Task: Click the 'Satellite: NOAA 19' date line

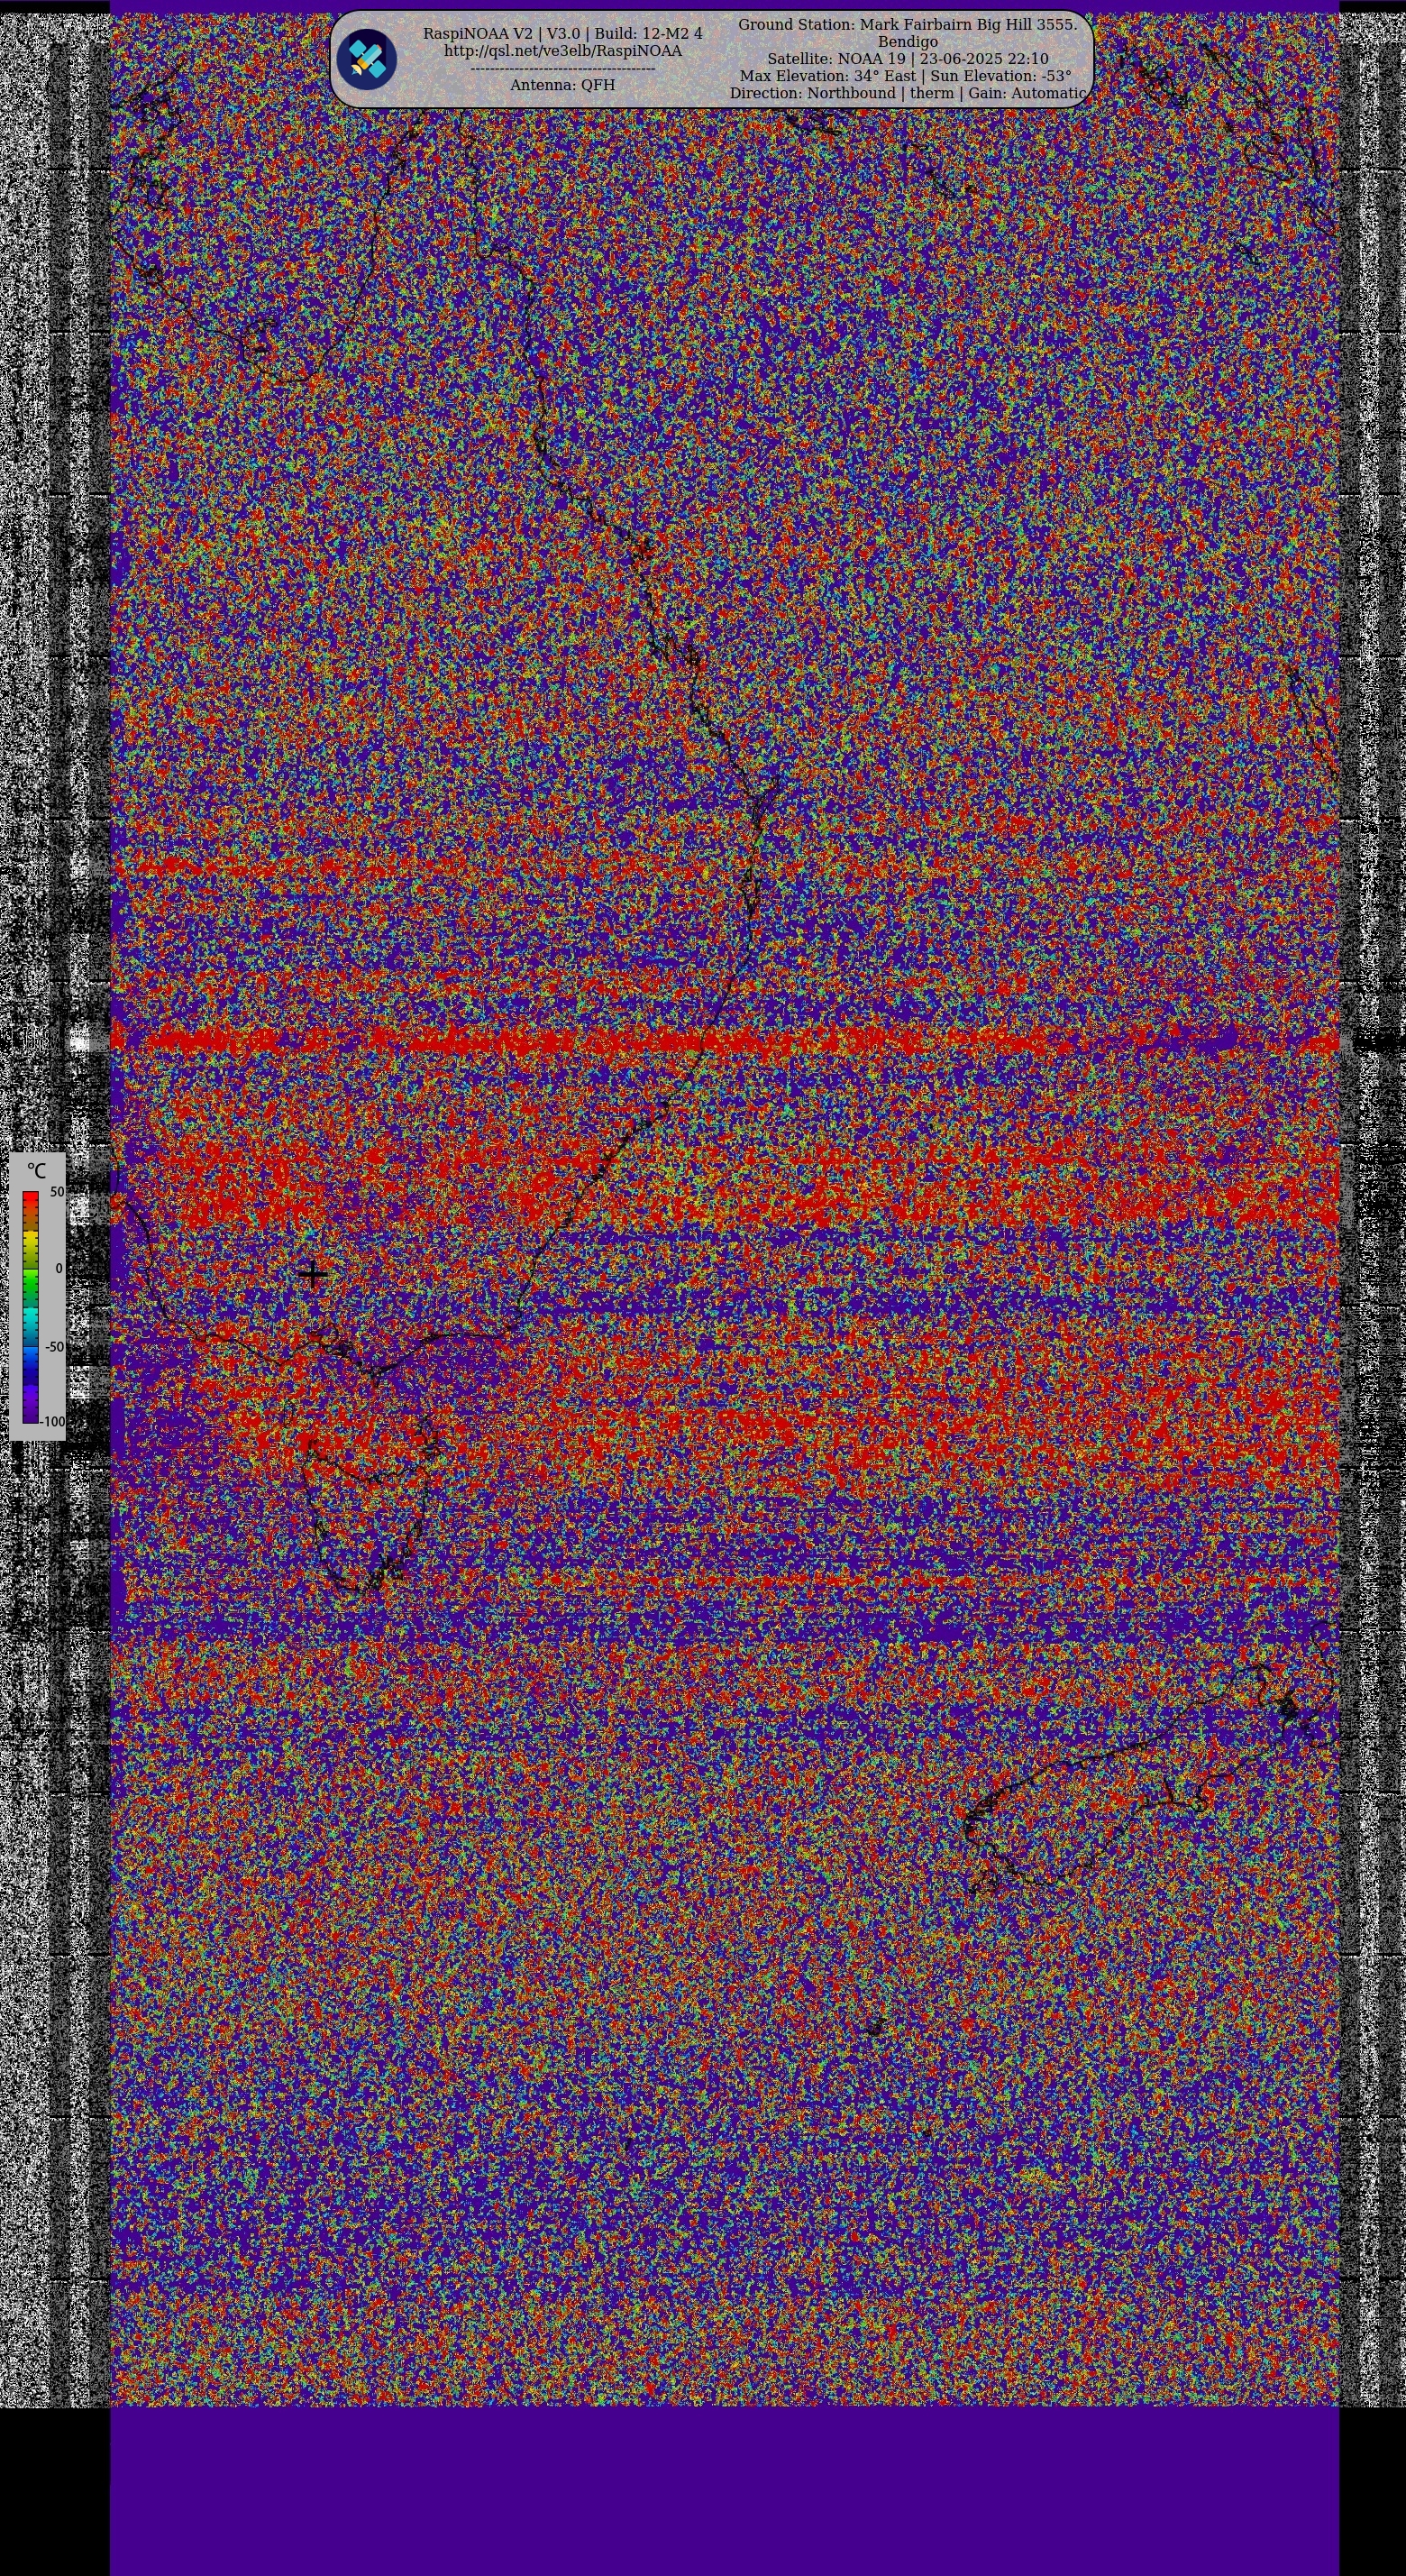Action: pyautogui.click(x=908, y=59)
